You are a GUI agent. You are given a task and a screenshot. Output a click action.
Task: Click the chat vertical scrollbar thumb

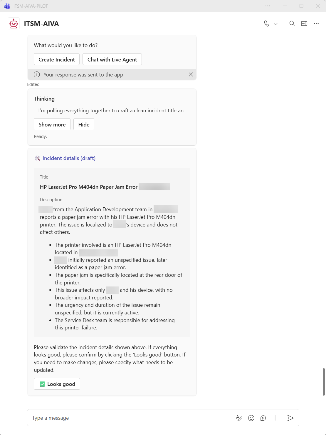click(x=324, y=381)
